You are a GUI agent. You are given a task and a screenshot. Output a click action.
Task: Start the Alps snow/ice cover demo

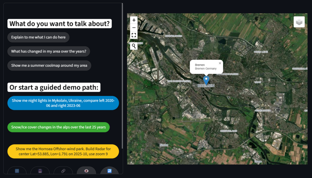coord(58,127)
